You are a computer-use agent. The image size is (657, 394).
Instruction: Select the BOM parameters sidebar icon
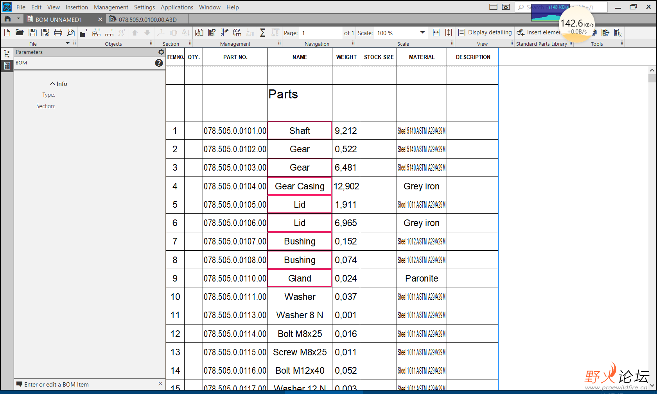tap(7, 66)
